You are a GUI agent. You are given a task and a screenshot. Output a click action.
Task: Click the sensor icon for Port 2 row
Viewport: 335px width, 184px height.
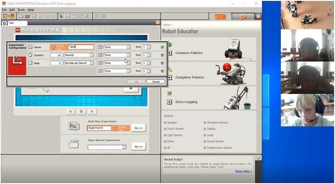pos(100,55)
